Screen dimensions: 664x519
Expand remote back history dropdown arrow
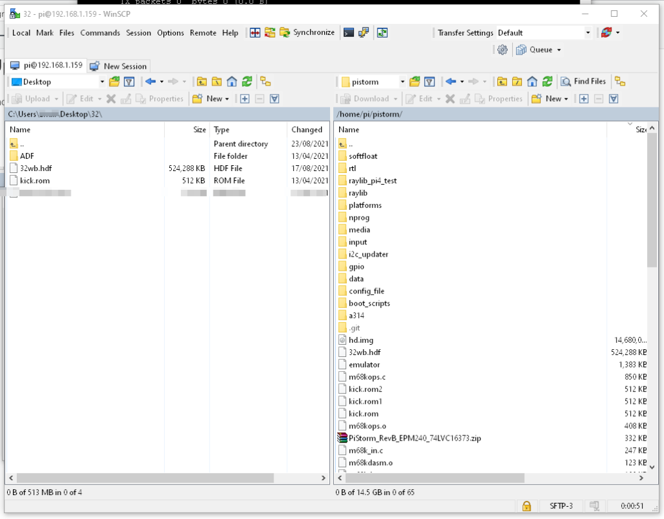tap(462, 82)
